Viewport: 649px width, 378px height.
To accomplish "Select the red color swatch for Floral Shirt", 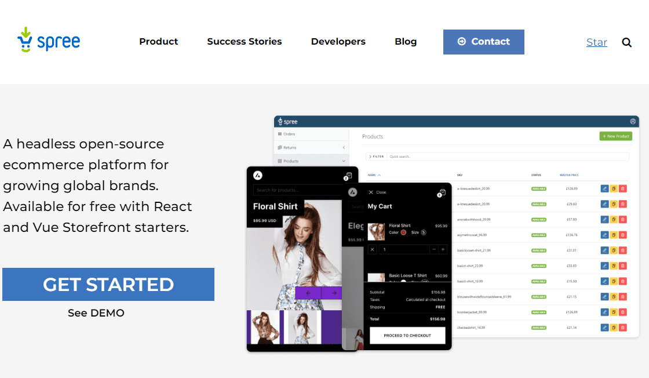I will pyautogui.click(x=404, y=232).
